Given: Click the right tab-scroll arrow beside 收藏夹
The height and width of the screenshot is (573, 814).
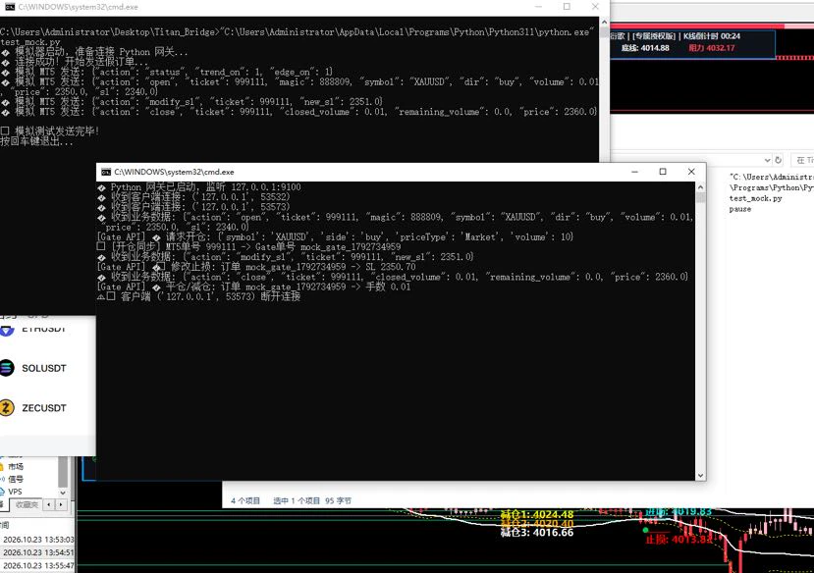Looking at the screenshot, I should point(61,504).
